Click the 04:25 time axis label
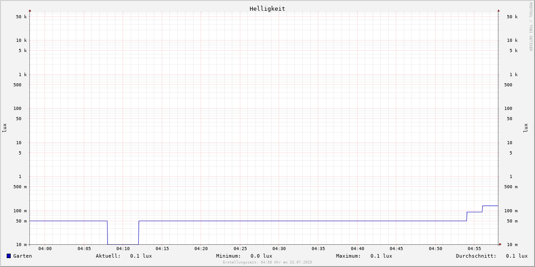 pos(240,249)
